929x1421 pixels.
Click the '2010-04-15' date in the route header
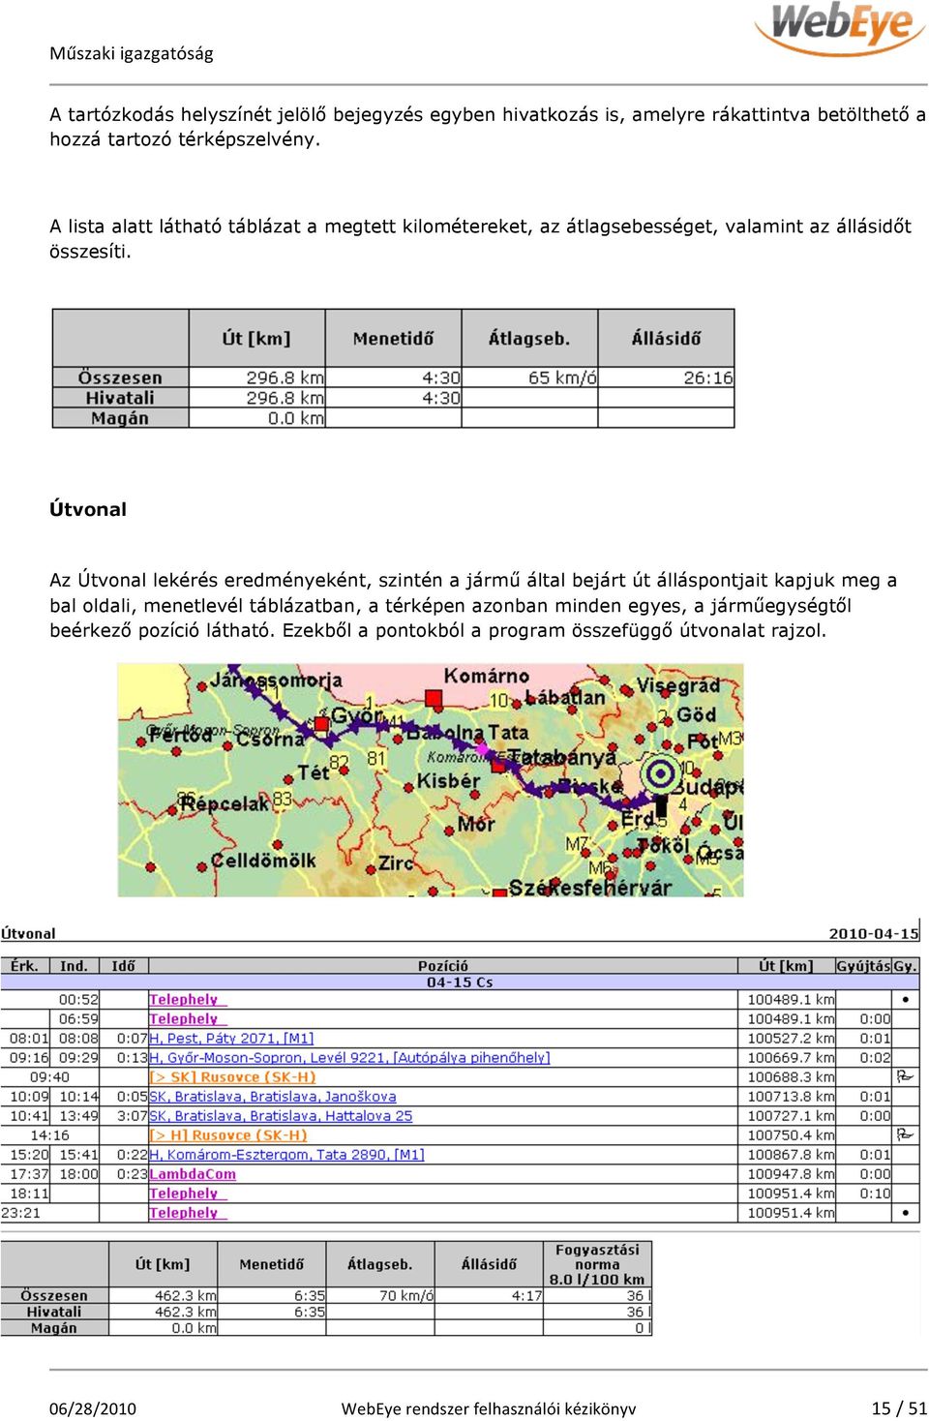pos(874,933)
